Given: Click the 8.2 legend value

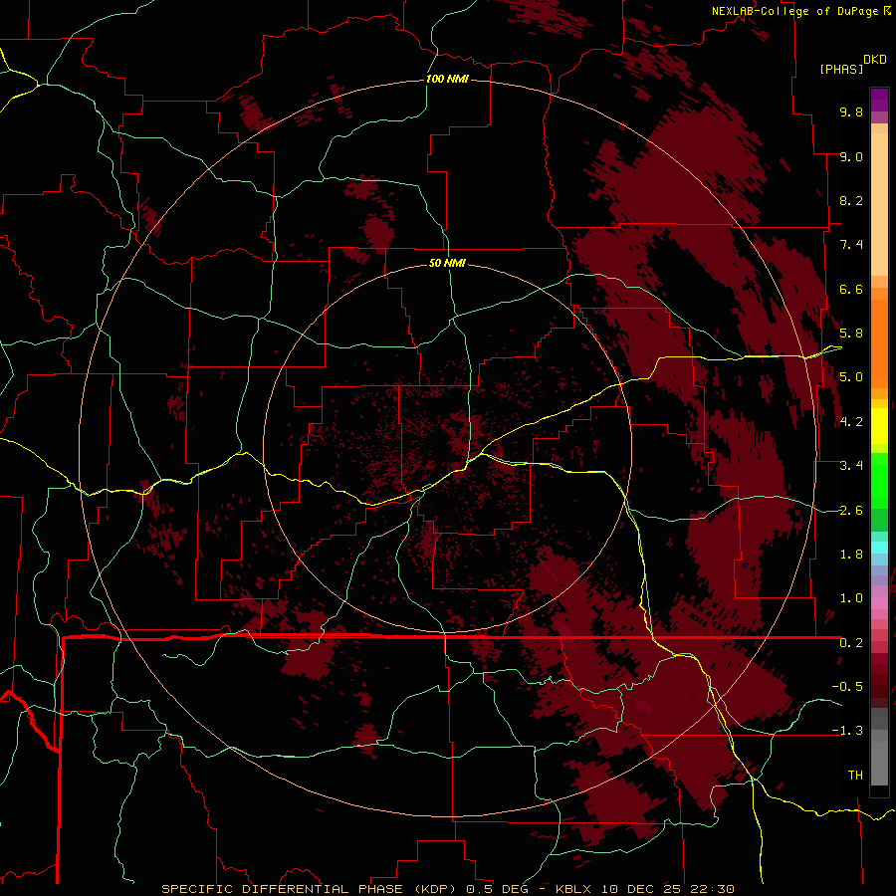Looking at the screenshot, I should (851, 200).
